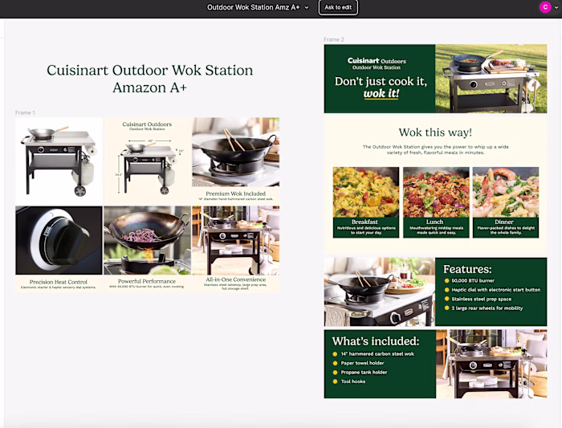Screen dimensions: 562x428
Task: Click the What's included: heading
Action: click(x=375, y=341)
